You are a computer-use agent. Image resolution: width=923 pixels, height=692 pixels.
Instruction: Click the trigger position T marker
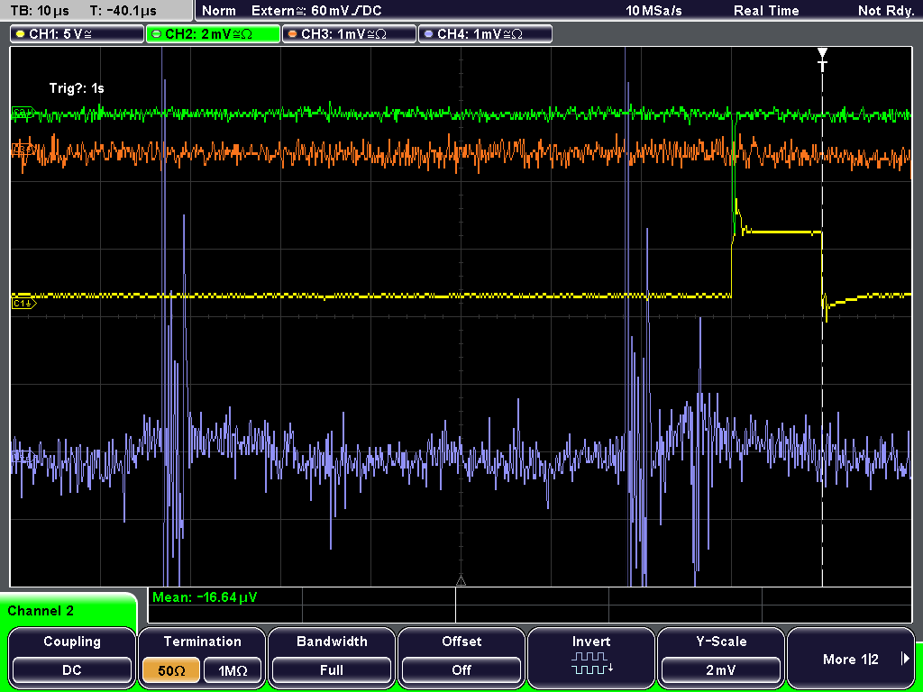pyautogui.click(x=822, y=59)
